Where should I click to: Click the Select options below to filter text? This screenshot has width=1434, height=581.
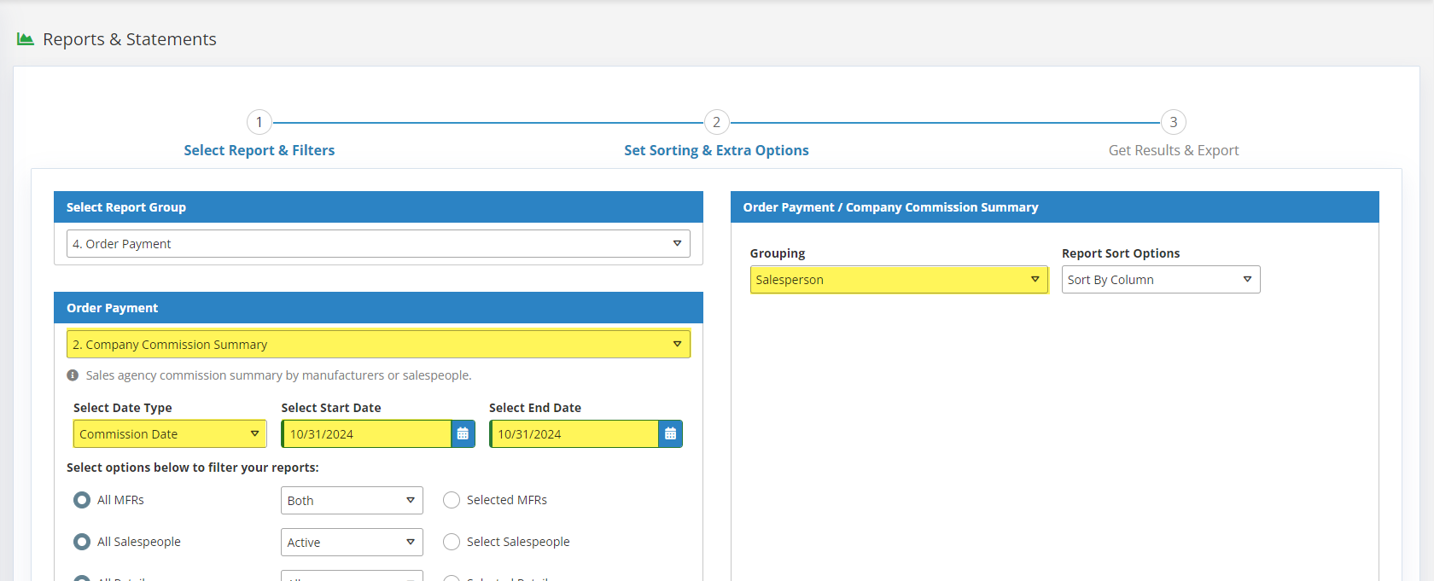point(193,468)
